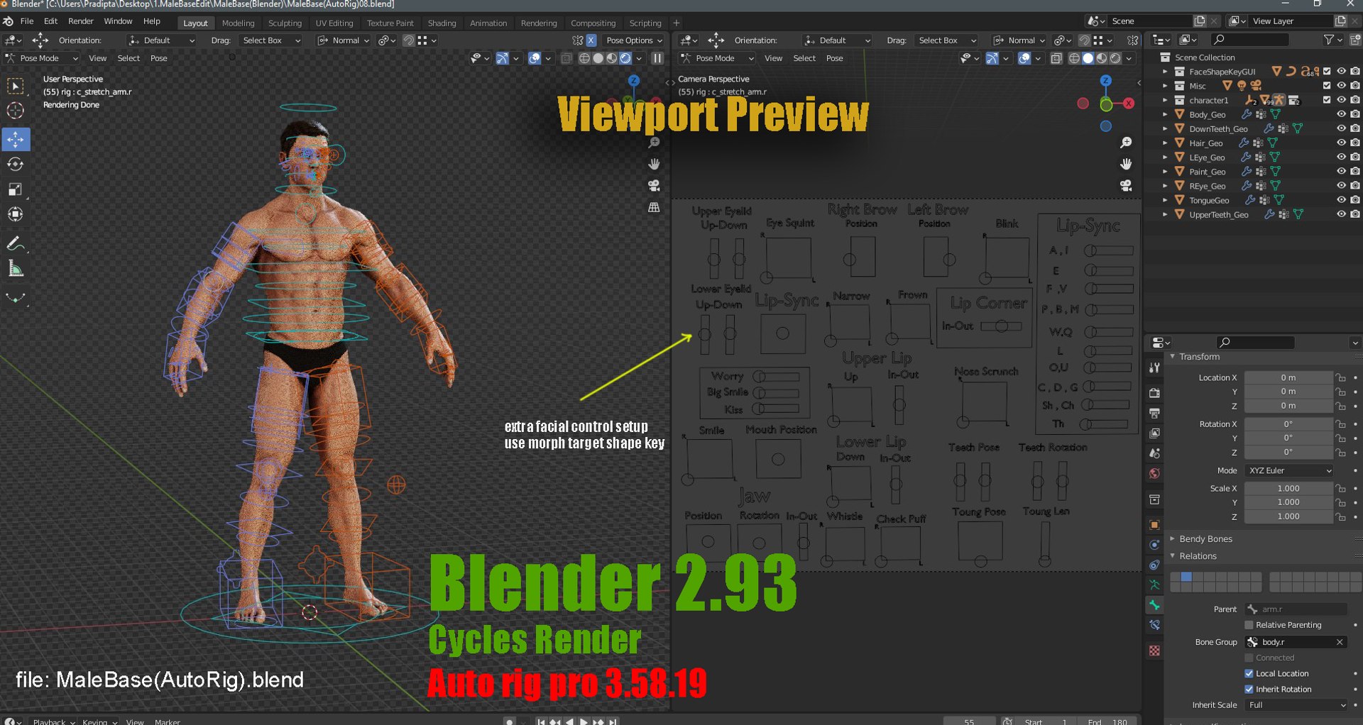Disable render camera icon for Paint_Geo
The image size is (1363, 725).
click(1355, 172)
